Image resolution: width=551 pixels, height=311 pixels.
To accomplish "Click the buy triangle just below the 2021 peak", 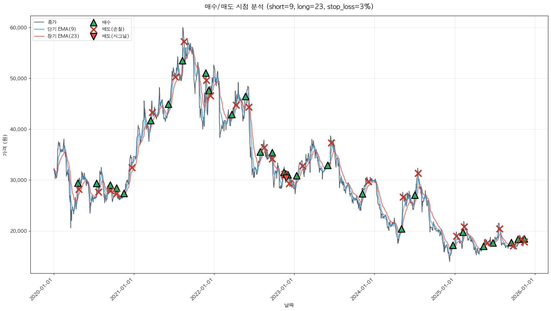I will pyautogui.click(x=182, y=61).
